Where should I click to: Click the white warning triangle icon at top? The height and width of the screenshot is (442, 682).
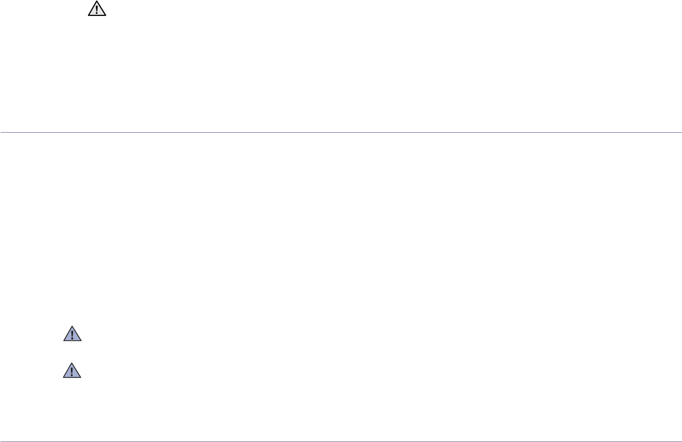click(x=97, y=8)
